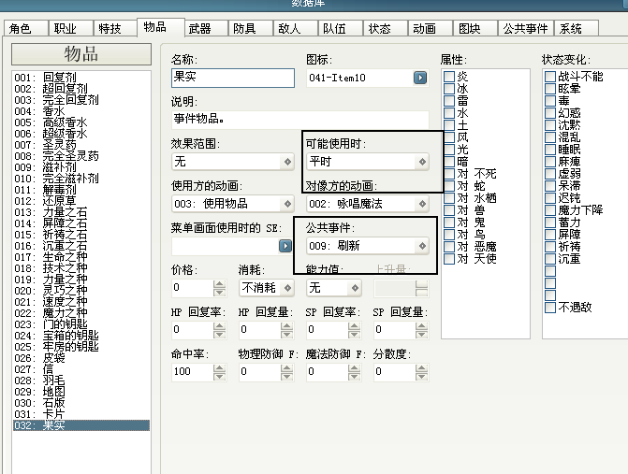The image size is (628, 474).
Task: Toggle the 暗 attribute checkbox
Action: click(x=449, y=162)
